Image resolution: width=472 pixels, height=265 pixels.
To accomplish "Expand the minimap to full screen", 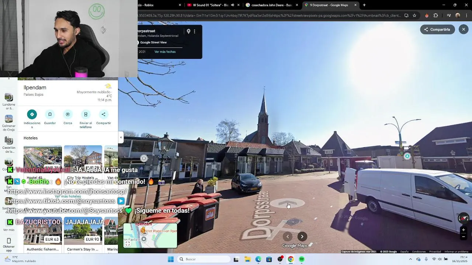I will (128, 244).
